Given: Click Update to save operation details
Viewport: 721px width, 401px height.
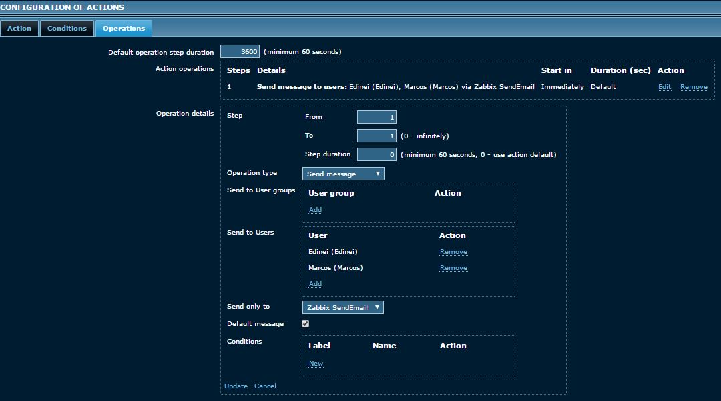Looking at the screenshot, I should [x=236, y=386].
